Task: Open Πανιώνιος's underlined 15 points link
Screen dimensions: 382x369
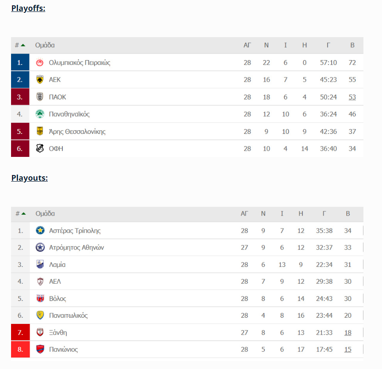Action: [x=348, y=350]
